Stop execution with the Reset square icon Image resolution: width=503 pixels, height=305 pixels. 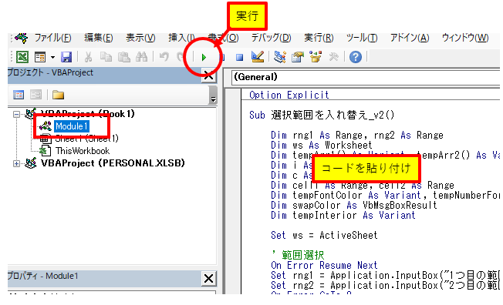[x=239, y=57]
